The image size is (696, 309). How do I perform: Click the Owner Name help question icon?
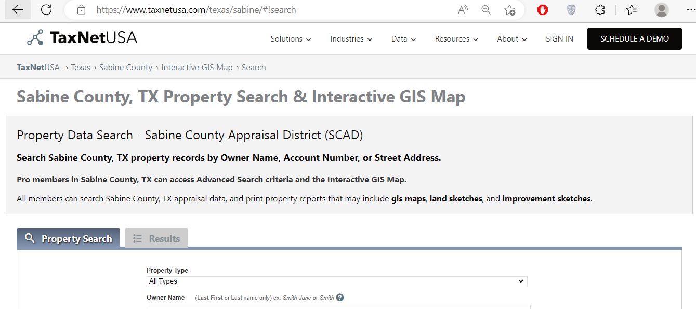coord(340,298)
